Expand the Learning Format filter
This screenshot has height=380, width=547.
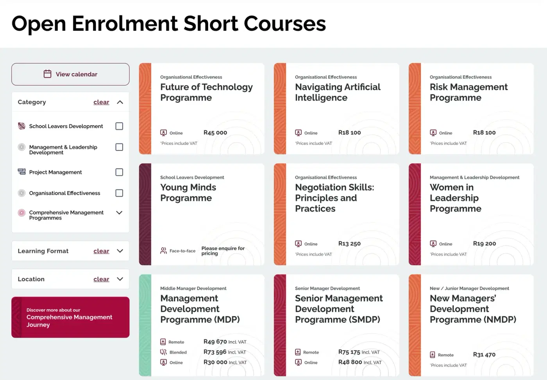click(x=120, y=251)
